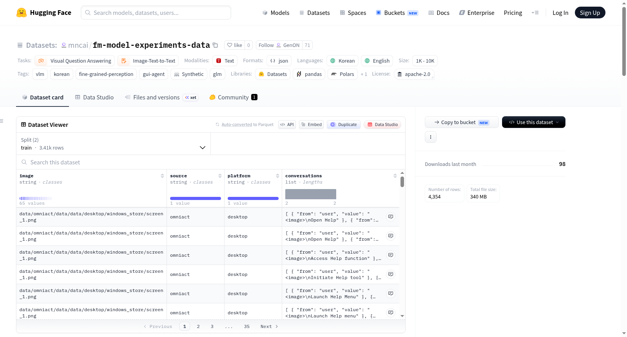Open Files and versions tab
Screen dimensions: 627x337
(x=161, y=97)
